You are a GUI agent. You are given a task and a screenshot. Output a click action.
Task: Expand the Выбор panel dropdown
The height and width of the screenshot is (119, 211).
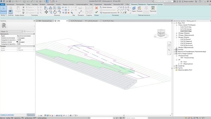[4, 15]
